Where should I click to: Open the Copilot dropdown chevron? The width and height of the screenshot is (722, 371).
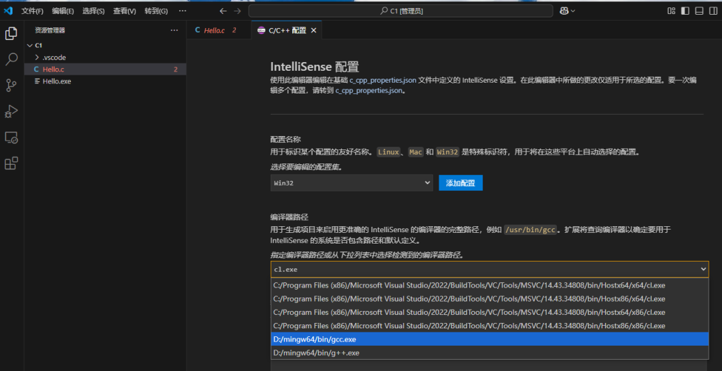[573, 11]
